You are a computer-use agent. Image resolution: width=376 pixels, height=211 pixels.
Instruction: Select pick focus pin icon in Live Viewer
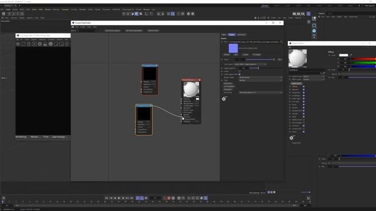click(x=67, y=44)
